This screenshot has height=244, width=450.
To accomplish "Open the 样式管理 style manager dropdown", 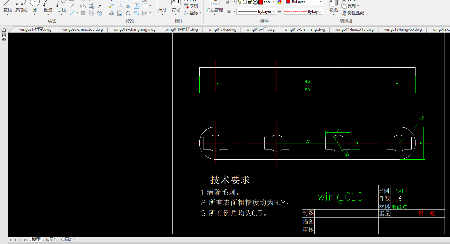I will pyautogui.click(x=214, y=14).
